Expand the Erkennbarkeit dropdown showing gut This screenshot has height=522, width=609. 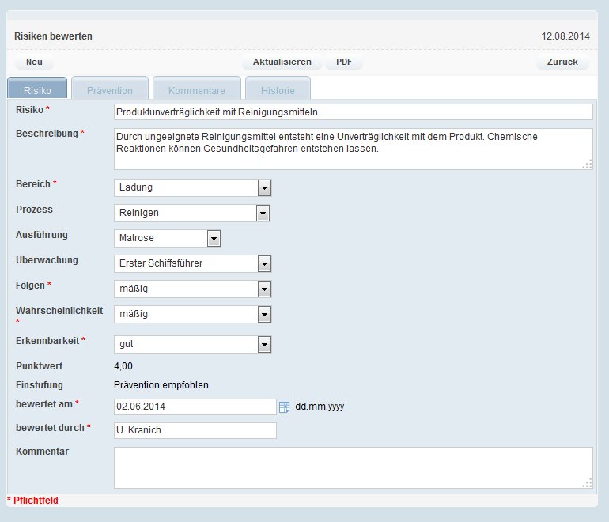click(x=193, y=344)
